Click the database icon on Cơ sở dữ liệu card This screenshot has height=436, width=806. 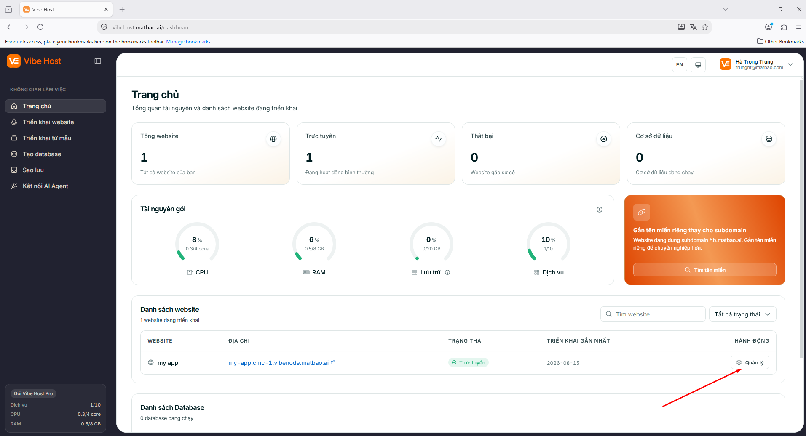[769, 139]
